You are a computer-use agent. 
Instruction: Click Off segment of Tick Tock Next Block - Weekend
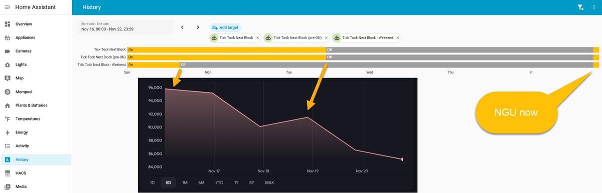[x=386, y=64]
